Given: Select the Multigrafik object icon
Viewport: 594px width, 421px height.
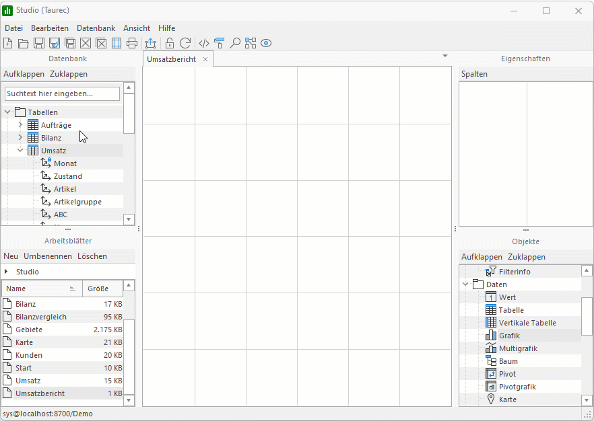Looking at the screenshot, I should click(491, 348).
